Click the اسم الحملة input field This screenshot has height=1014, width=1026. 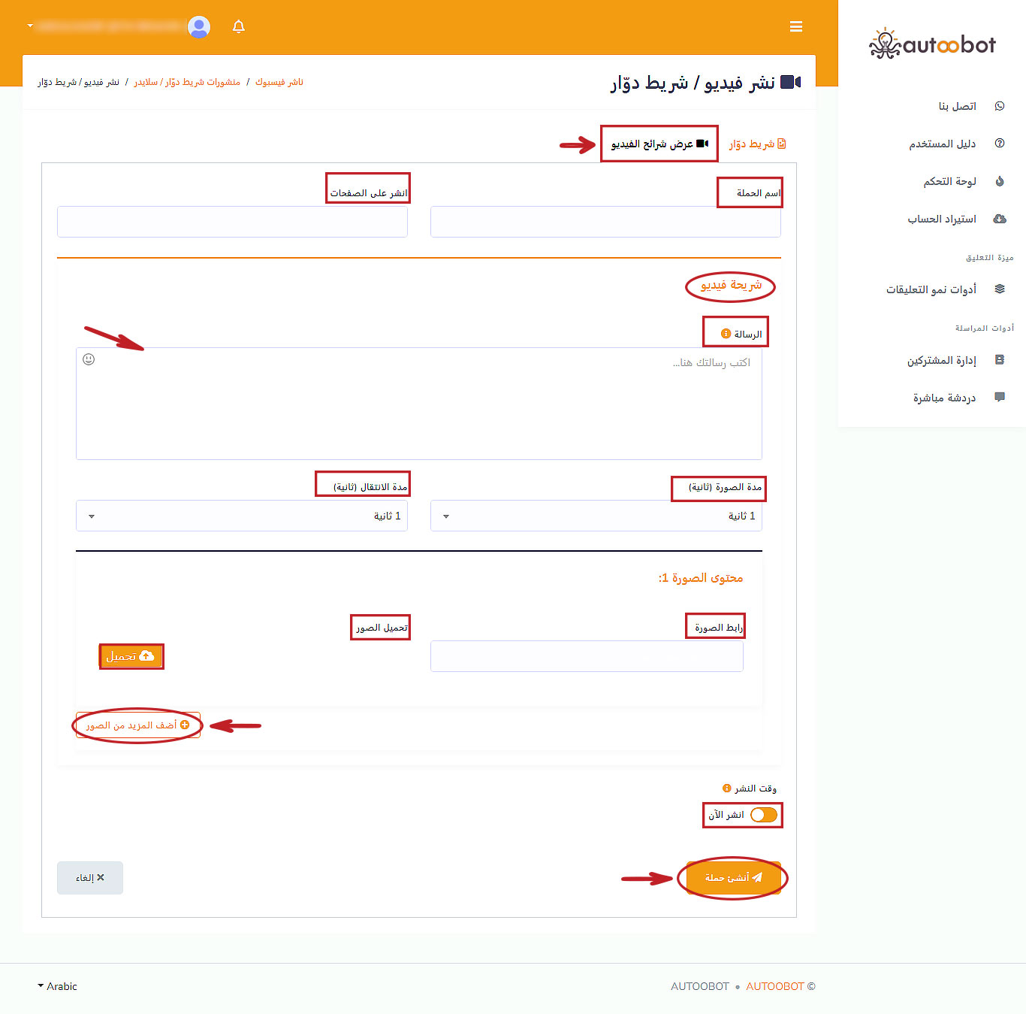605,222
